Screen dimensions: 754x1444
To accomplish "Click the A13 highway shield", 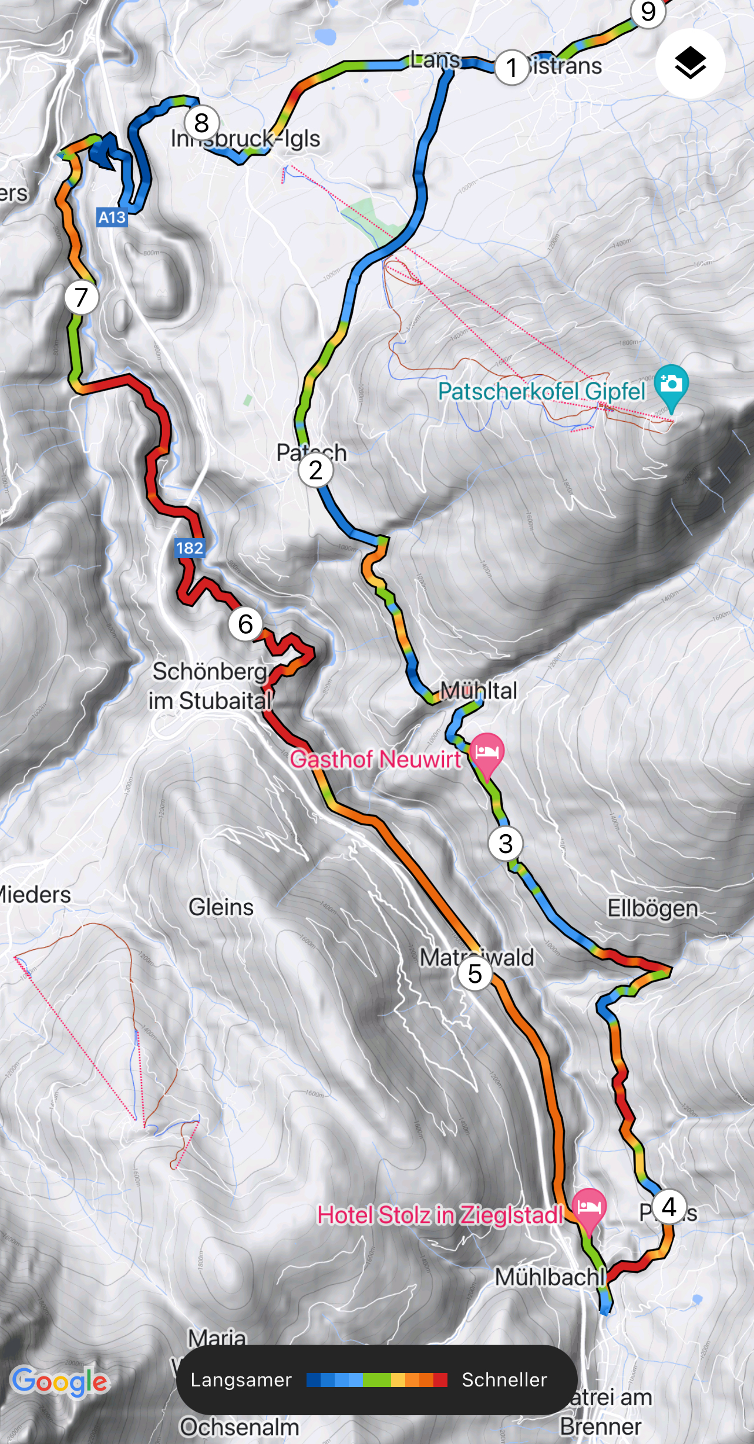I will (x=112, y=217).
